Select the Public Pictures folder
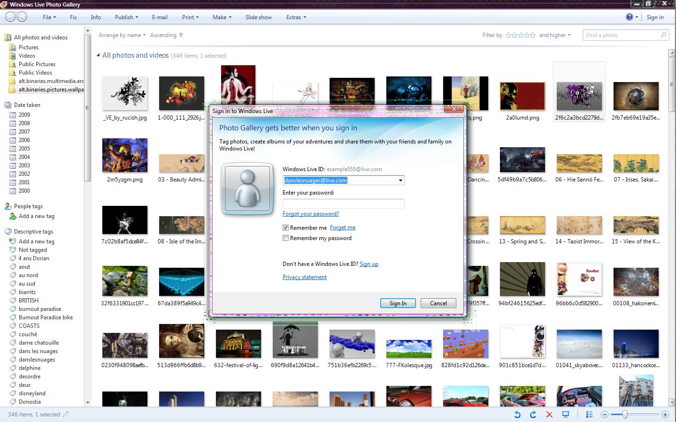The image size is (676, 422). tap(37, 64)
